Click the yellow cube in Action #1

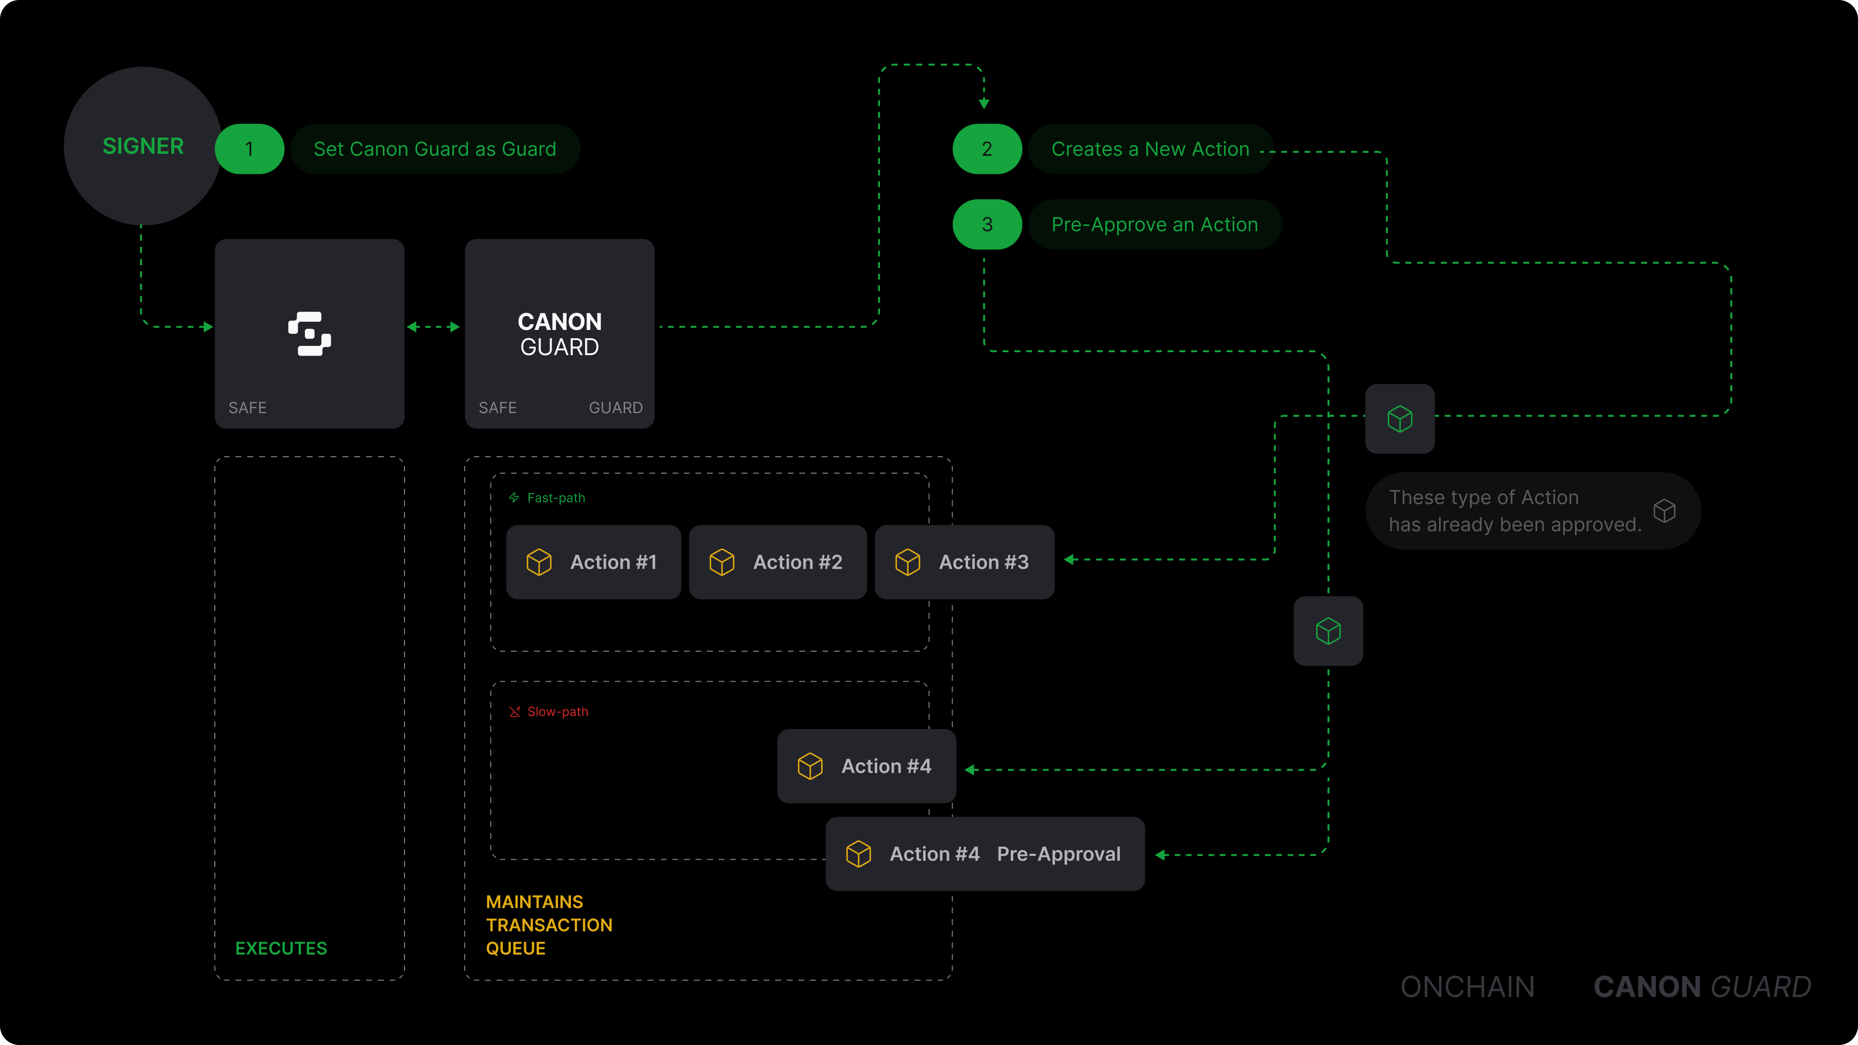click(x=539, y=562)
